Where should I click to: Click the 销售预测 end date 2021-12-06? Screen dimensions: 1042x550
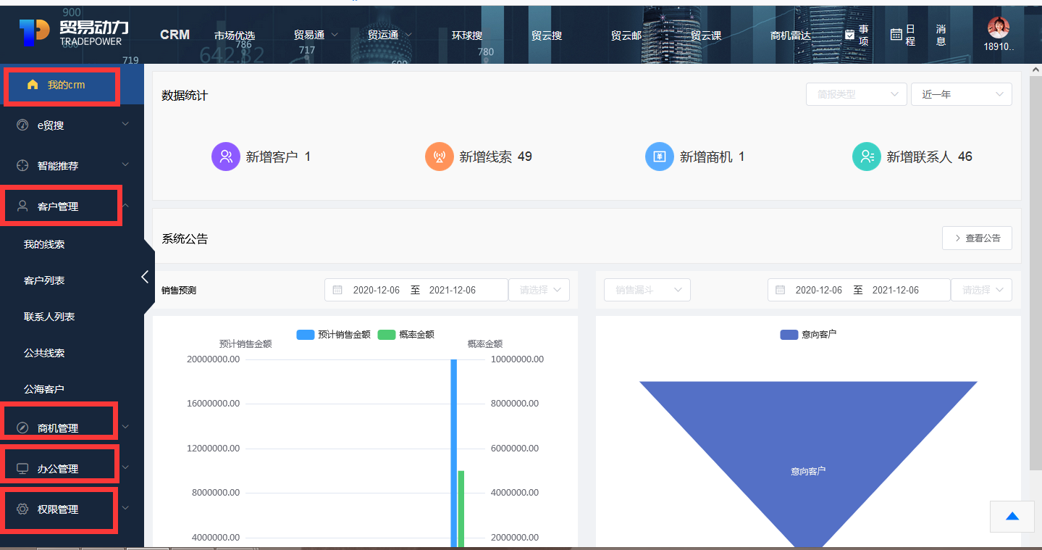point(453,290)
